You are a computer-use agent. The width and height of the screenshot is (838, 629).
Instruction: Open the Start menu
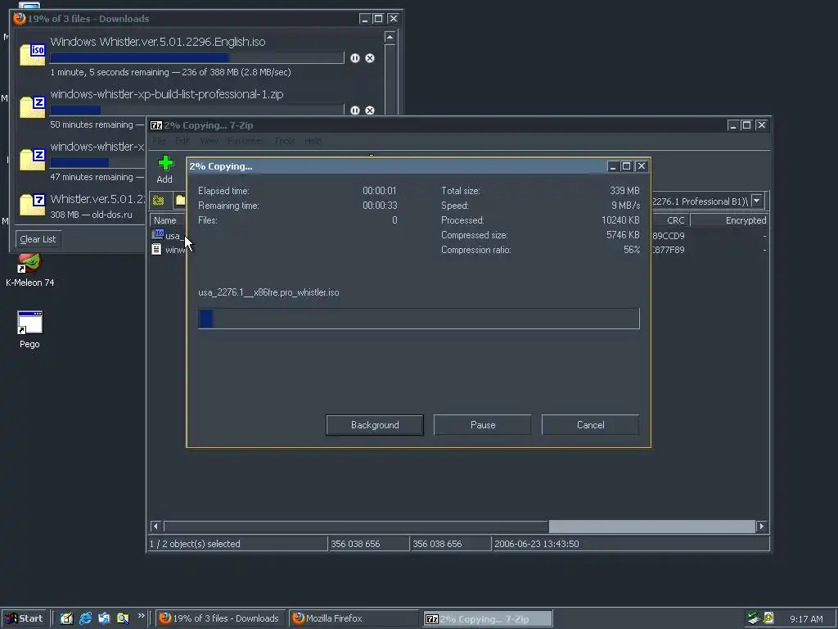coord(24,618)
